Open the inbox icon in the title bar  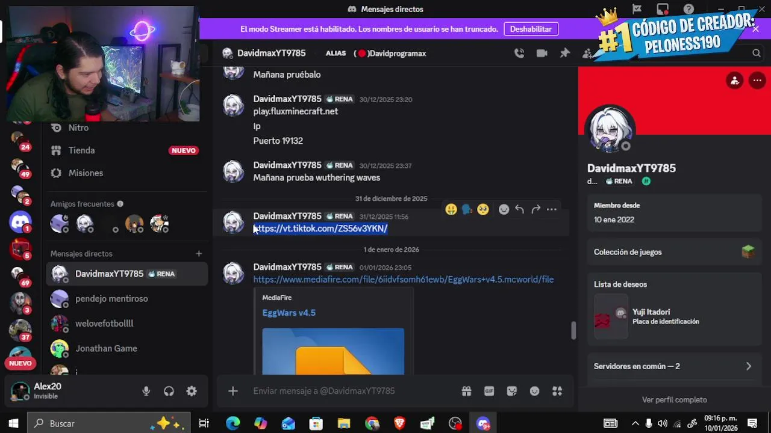coord(663,9)
